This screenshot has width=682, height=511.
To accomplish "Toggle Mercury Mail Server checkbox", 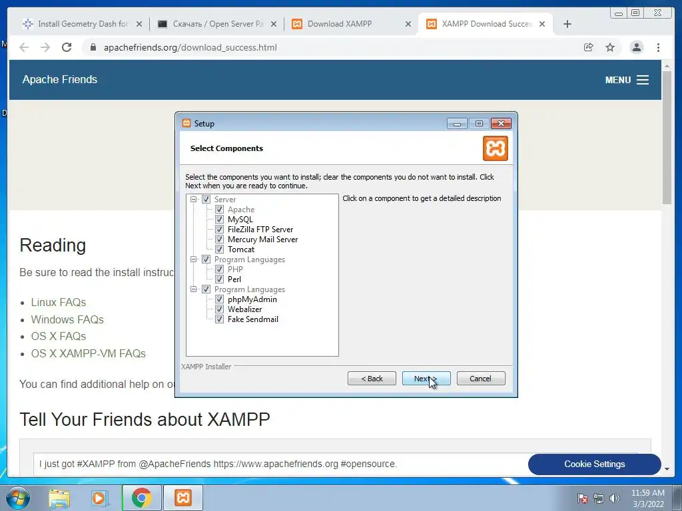I will click(x=219, y=240).
